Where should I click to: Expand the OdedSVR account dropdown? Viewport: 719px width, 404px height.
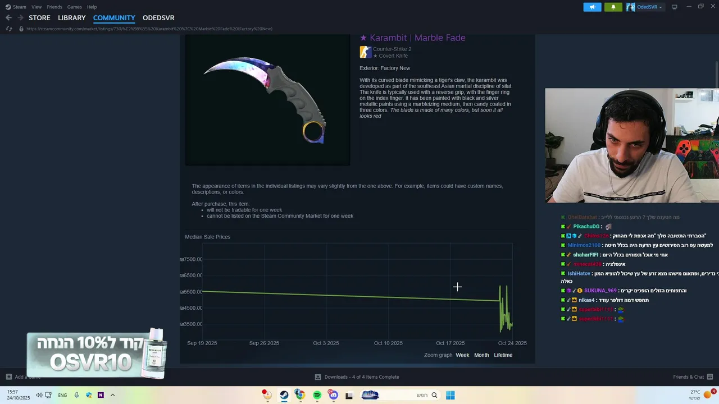[660, 7]
